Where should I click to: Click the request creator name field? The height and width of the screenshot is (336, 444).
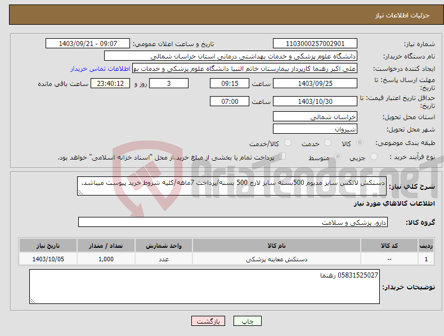245,69
